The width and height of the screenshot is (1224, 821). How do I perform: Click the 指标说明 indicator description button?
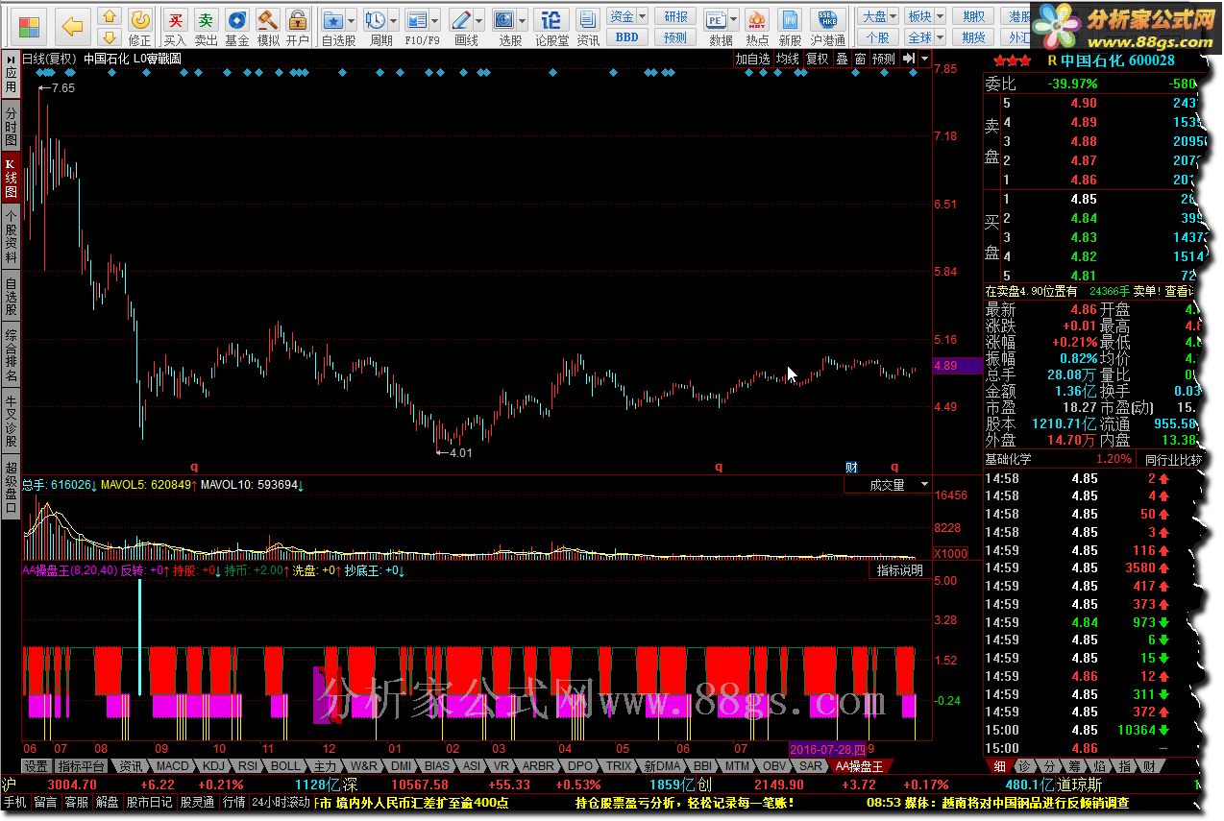pos(900,570)
